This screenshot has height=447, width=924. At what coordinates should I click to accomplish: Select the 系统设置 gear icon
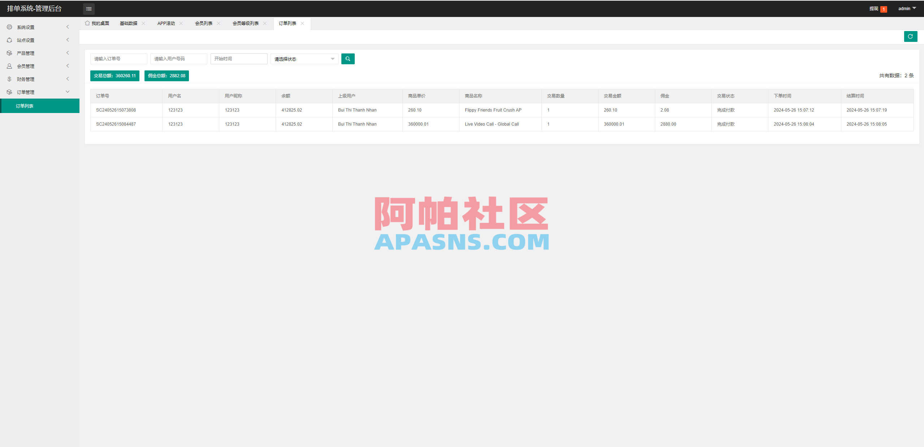pyautogui.click(x=9, y=27)
